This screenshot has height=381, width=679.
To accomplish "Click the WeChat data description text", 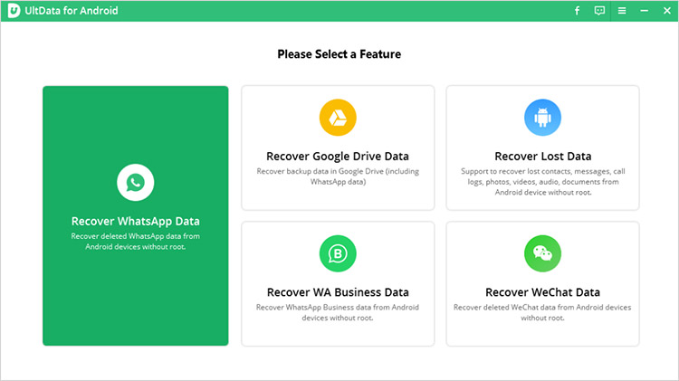I will 542,312.
